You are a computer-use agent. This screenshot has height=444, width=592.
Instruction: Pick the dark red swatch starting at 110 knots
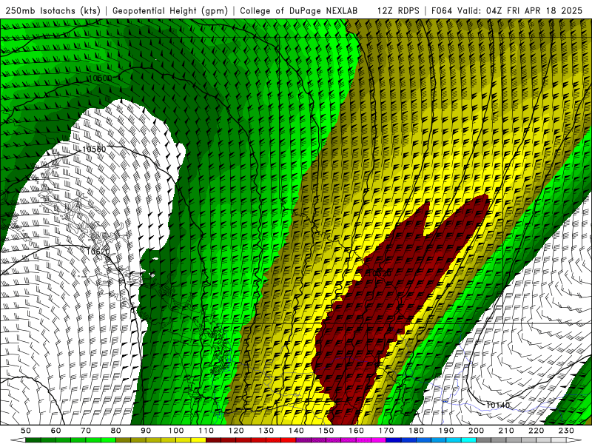click(x=213, y=440)
